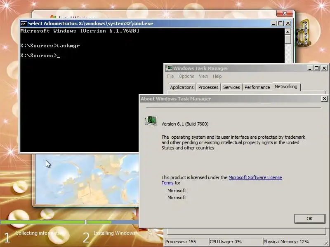Viewport: 330px width, 247px height.
Task: Click the cmd window scrollbar thumb
Action: [x=288, y=39]
